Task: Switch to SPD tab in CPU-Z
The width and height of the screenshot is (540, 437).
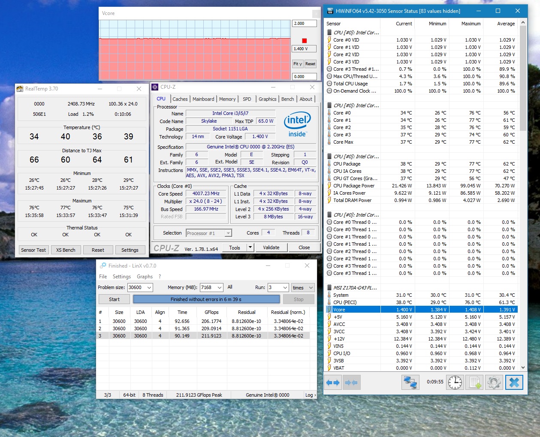Action: tap(247, 99)
